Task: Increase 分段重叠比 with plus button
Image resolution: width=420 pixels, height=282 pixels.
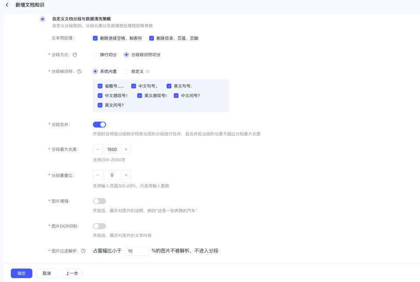Action: pos(126,175)
